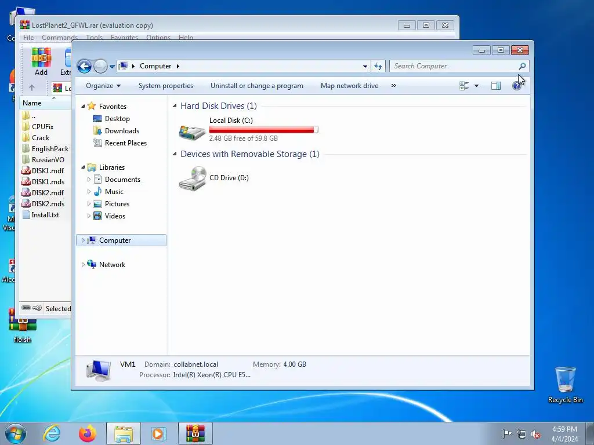Screen dimensions: 594x445
Task: Click WinRAR's up one level arrow
Action: (x=32, y=88)
